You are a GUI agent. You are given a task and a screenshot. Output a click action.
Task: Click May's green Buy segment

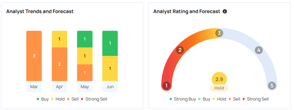click(x=85, y=39)
